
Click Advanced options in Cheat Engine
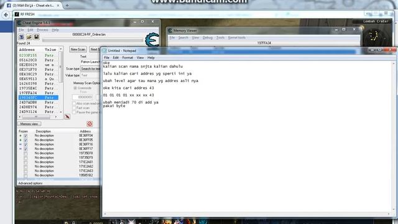click(30, 183)
